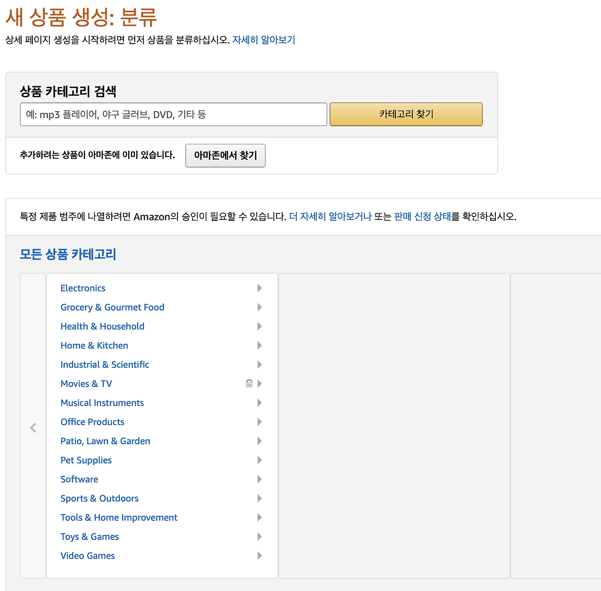Expand the Home & Kitchen arrow
The width and height of the screenshot is (601, 591).
pyautogui.click(x=260, y=346)
